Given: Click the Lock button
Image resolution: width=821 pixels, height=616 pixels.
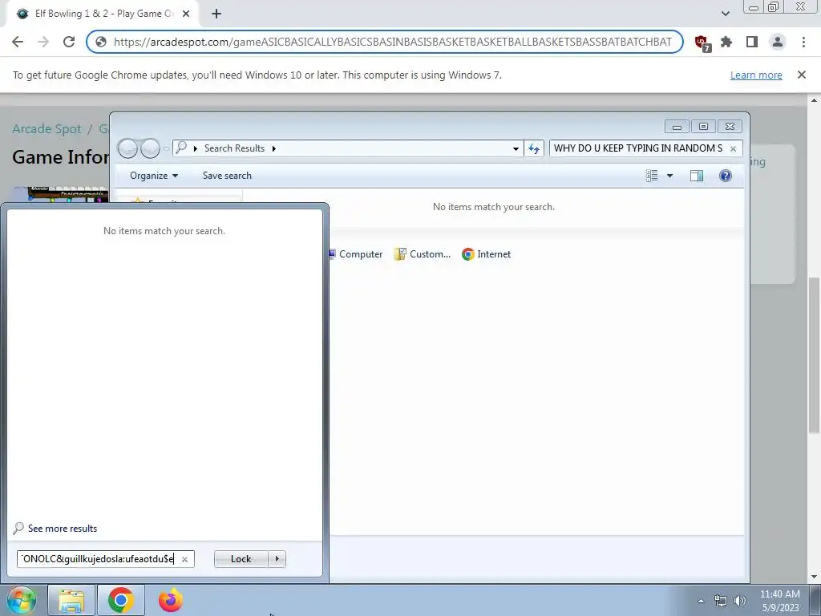Looking at the screenshot, I should click(241, 559).
